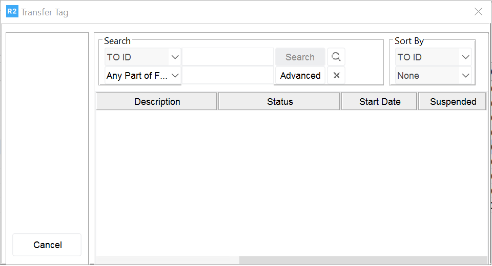
Task: Open the Sort By TO ID dropdown
Action: coord(434,57)
